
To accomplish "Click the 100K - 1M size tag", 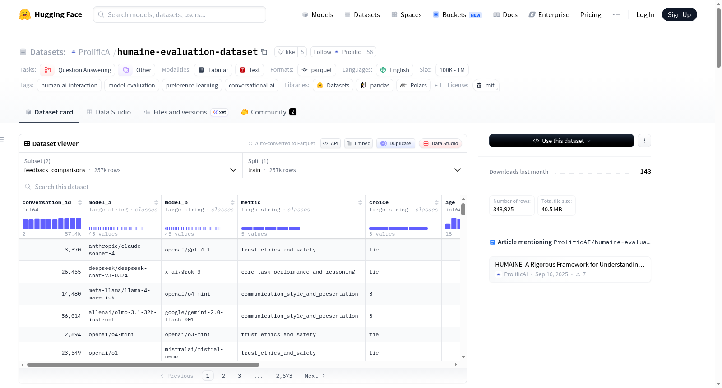I will [x=452, y=70].
